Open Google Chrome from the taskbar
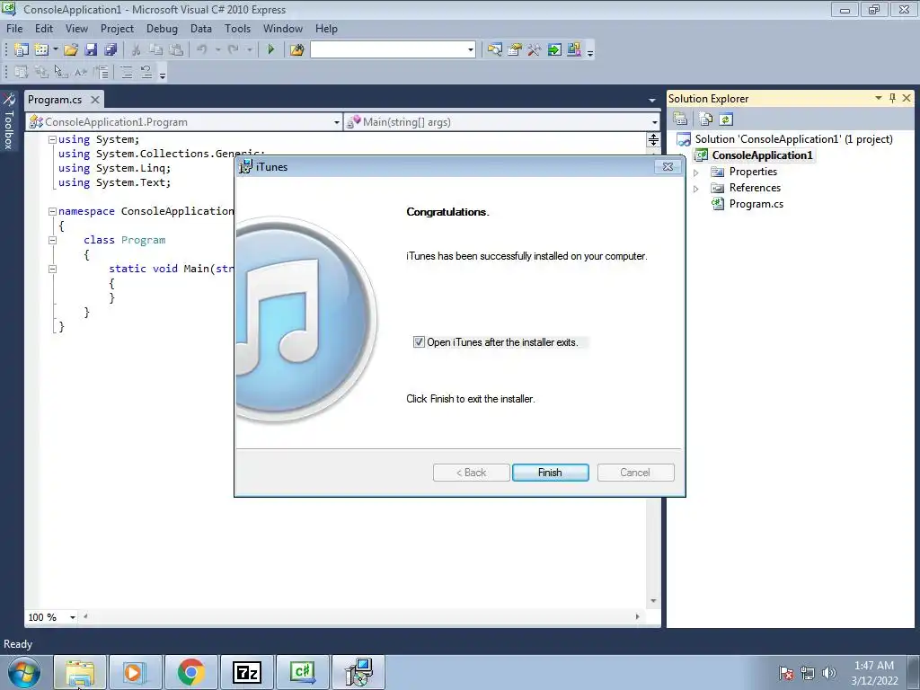 (x=190, y=672)
